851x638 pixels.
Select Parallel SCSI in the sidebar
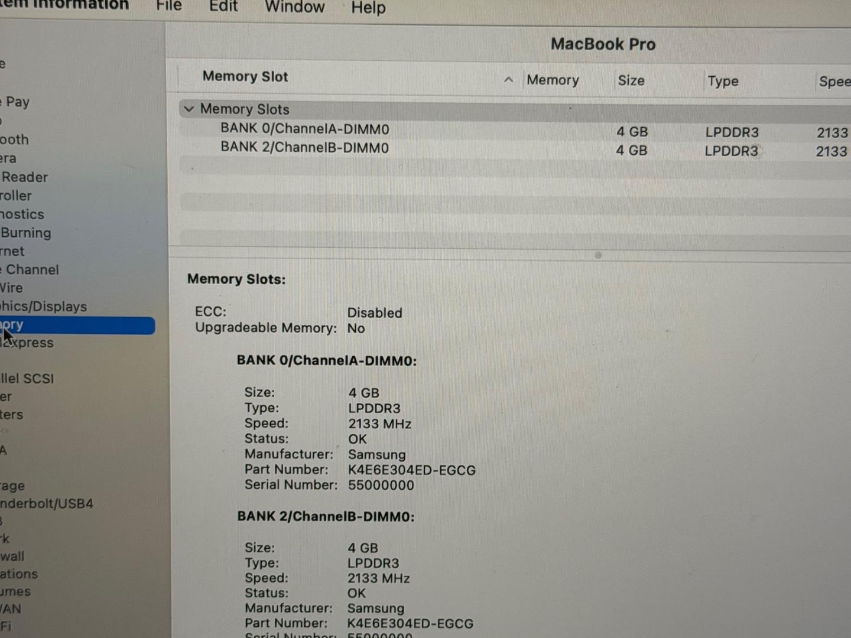[x=27, y=378]
